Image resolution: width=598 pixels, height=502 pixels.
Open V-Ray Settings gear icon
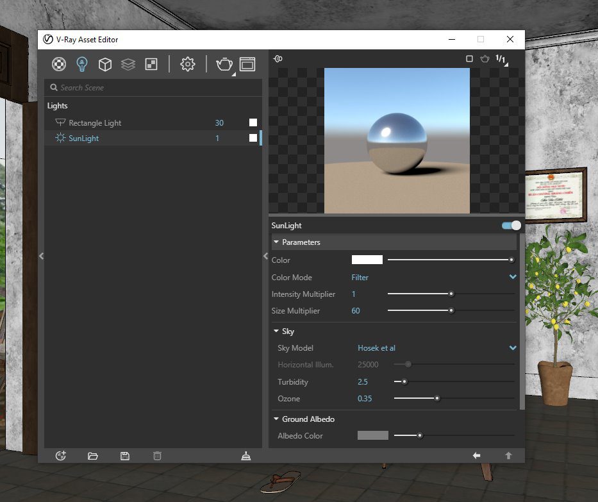(x=187, y=64)
